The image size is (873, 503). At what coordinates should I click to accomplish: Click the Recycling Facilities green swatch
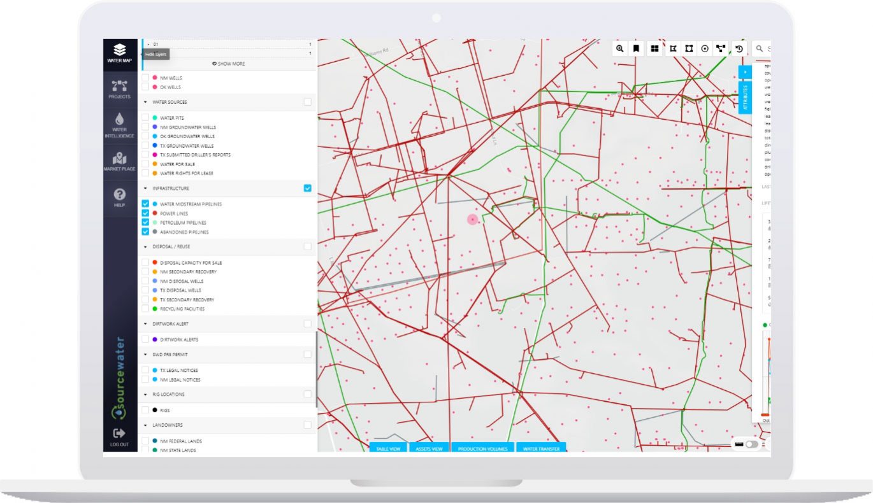click(x=155, y=309)
